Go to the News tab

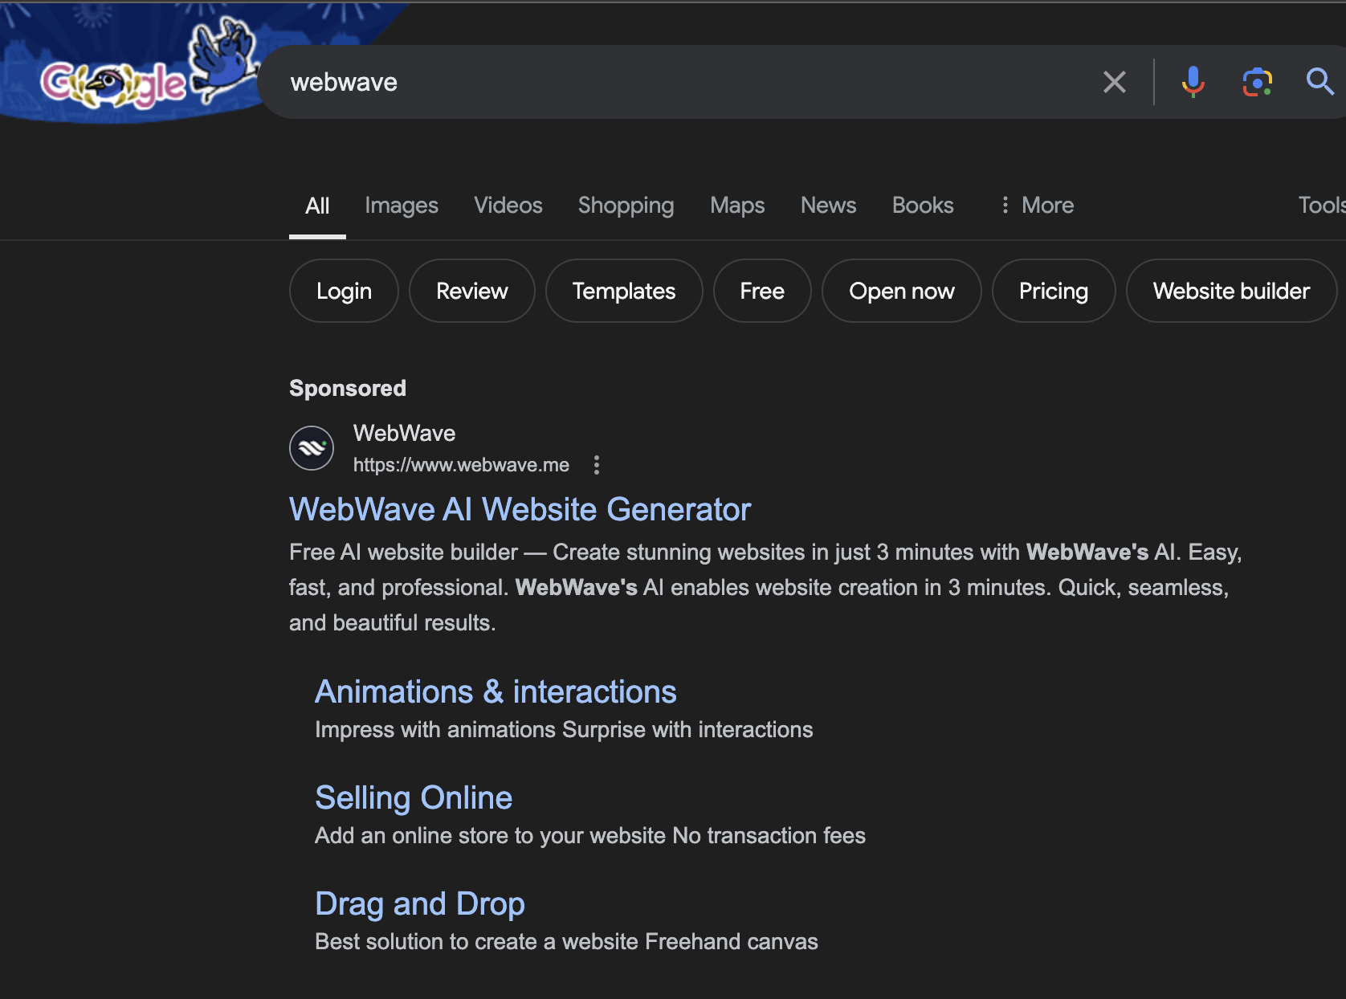pos(829,206)
